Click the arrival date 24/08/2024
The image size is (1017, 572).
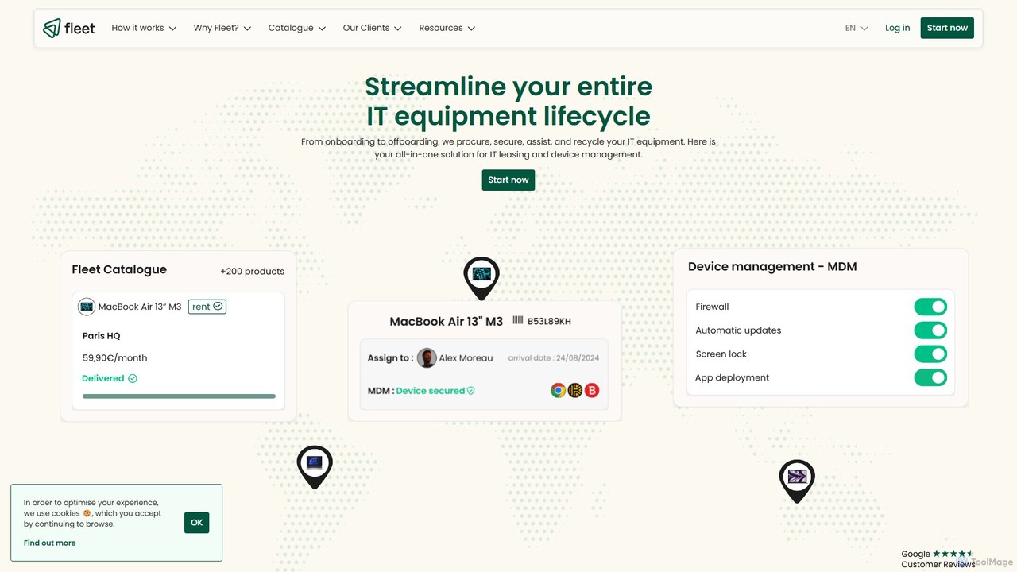(554, 358)
